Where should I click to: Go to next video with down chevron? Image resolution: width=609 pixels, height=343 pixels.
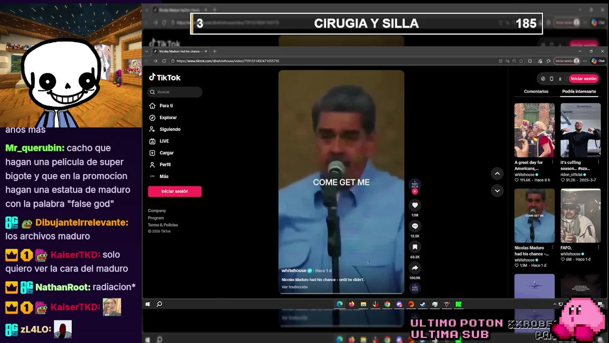pyautogui.click(x=497, y=191)
